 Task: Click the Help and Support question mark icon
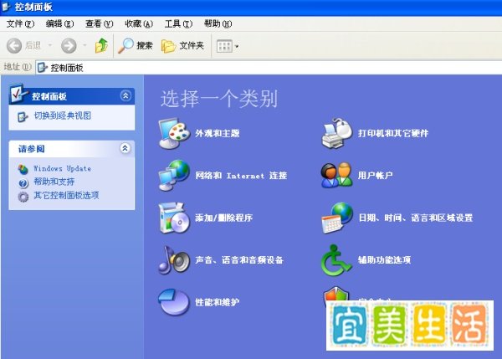pos(23,183)
